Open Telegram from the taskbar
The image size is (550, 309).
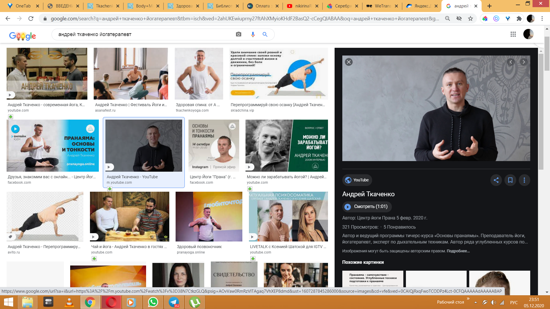pyautogui.click(x=174, y=302)
